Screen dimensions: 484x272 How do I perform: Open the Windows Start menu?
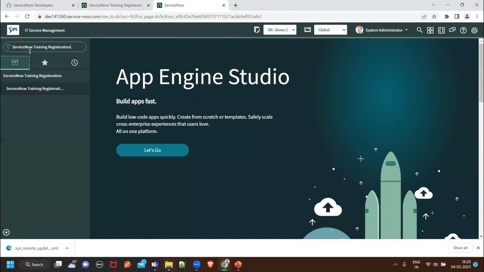[x=10, y=264]
